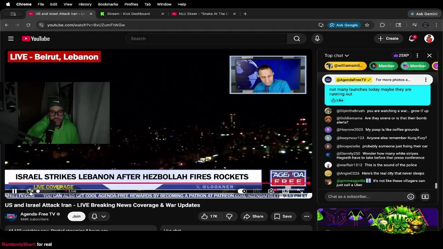Open the Chrome media controls icon

pos(415,25)
